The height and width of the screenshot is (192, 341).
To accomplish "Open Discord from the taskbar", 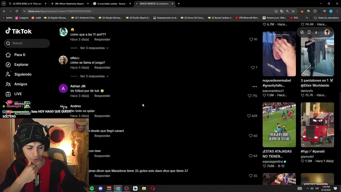I will point(100,189).
